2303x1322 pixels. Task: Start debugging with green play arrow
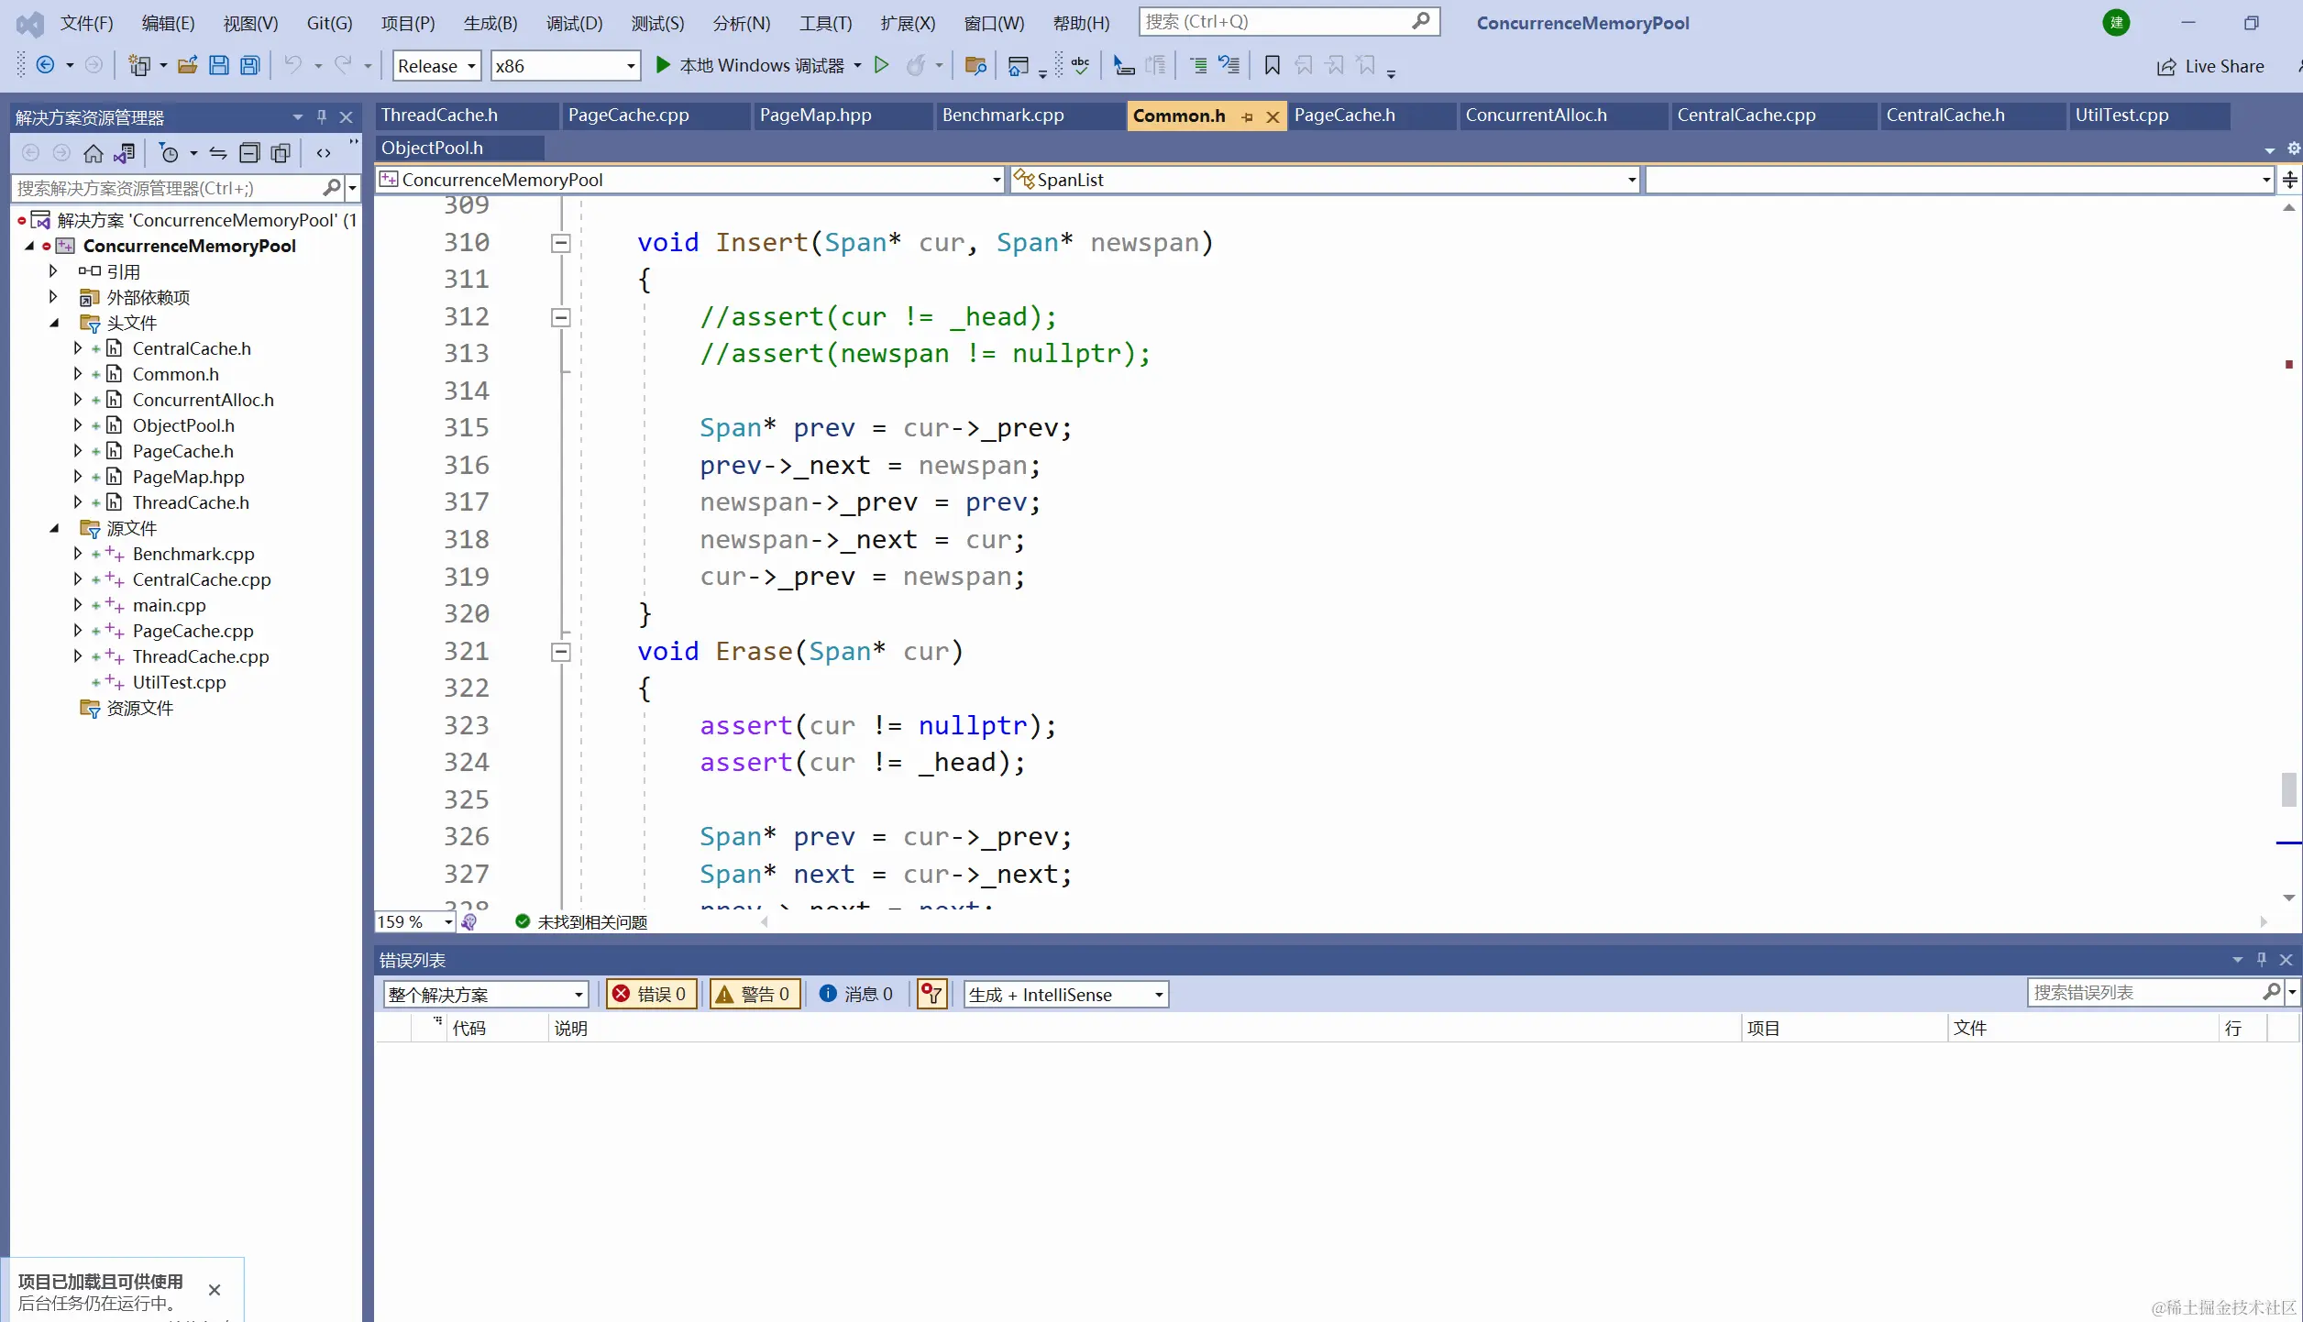pos(663,65)
